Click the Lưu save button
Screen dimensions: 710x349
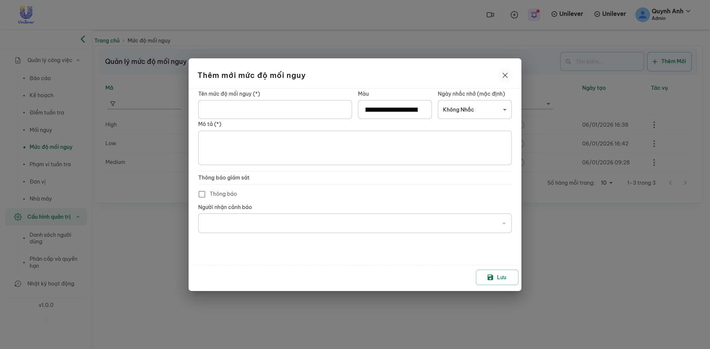(x=497, y=277)
